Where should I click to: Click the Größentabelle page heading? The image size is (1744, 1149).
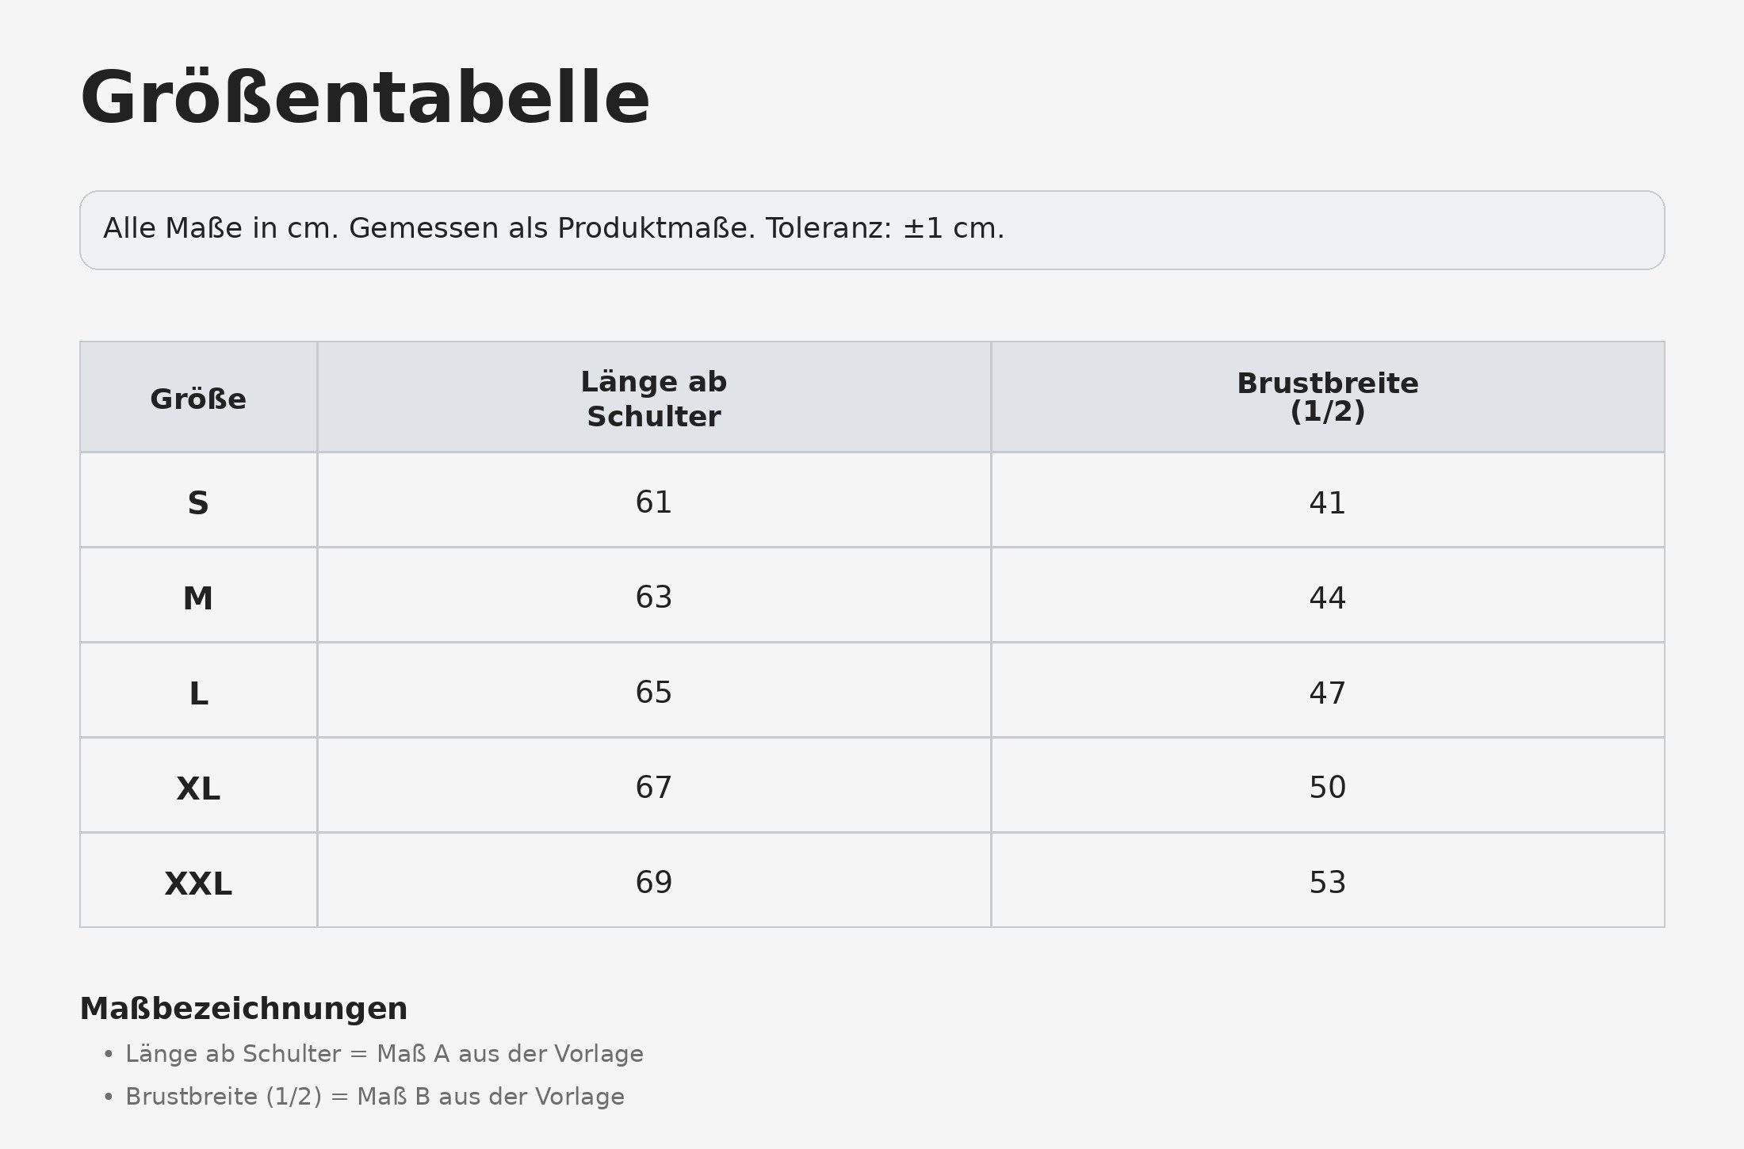[x=365, y=99]
